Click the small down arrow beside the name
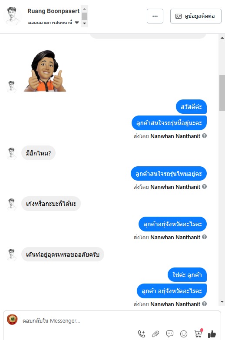The image size is (225, 340). 84,23
